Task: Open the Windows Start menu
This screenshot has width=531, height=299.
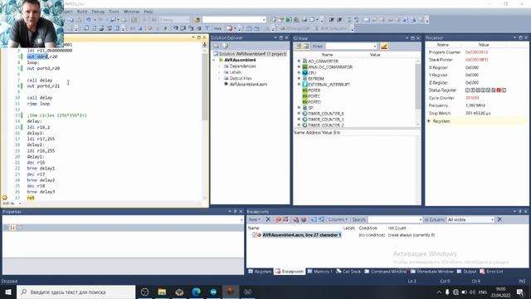Action: [8, 292]
